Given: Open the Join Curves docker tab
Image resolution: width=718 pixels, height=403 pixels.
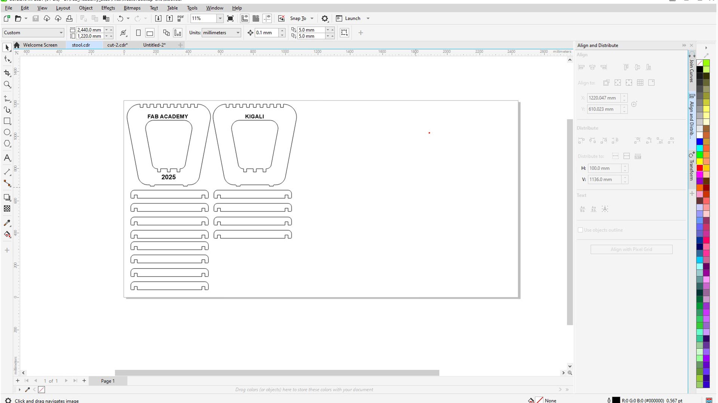Looking at the screenshot, I should click(691, 68).
